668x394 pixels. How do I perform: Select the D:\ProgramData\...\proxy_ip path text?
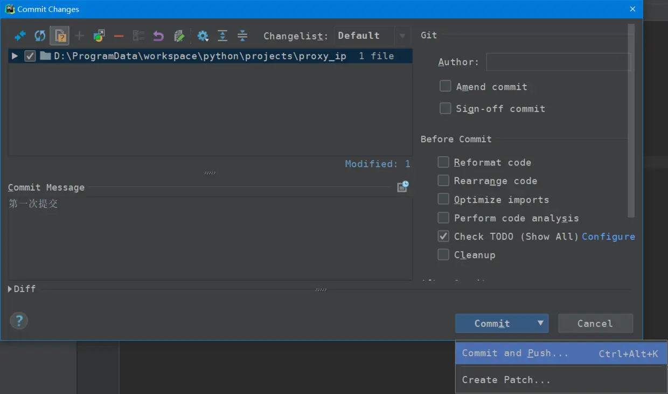200,56
